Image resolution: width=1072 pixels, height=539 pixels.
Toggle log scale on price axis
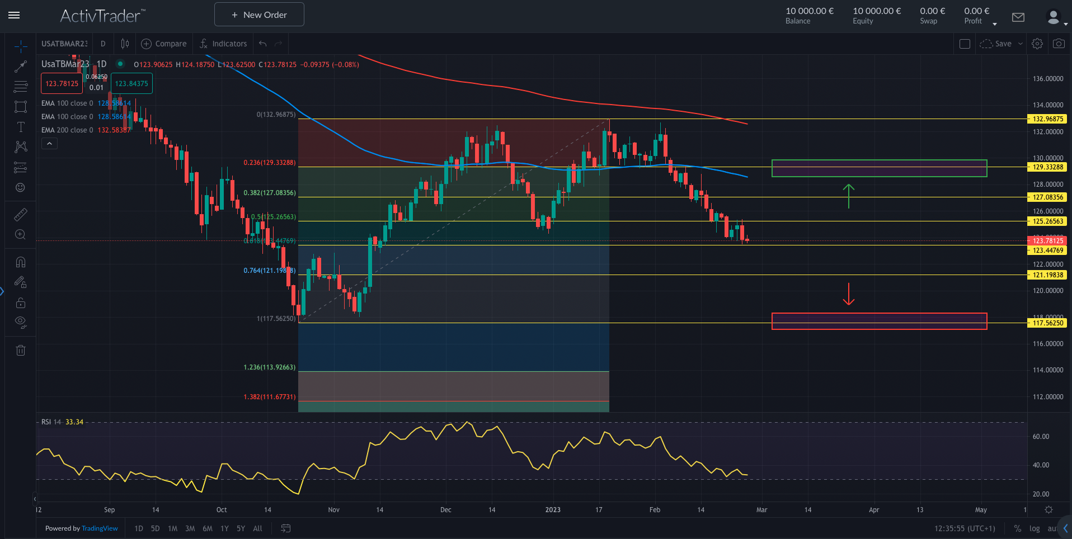click(x=1035, y=528)
